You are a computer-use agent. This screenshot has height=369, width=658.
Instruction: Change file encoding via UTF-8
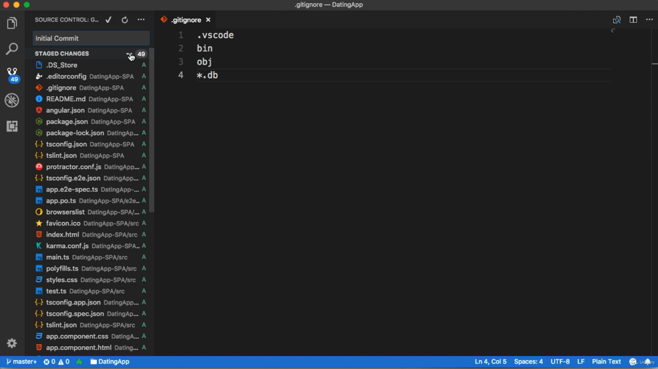[560, 362]
